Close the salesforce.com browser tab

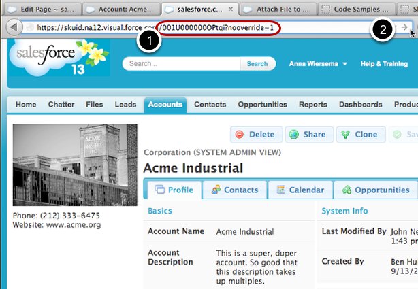tap(231, 10)
